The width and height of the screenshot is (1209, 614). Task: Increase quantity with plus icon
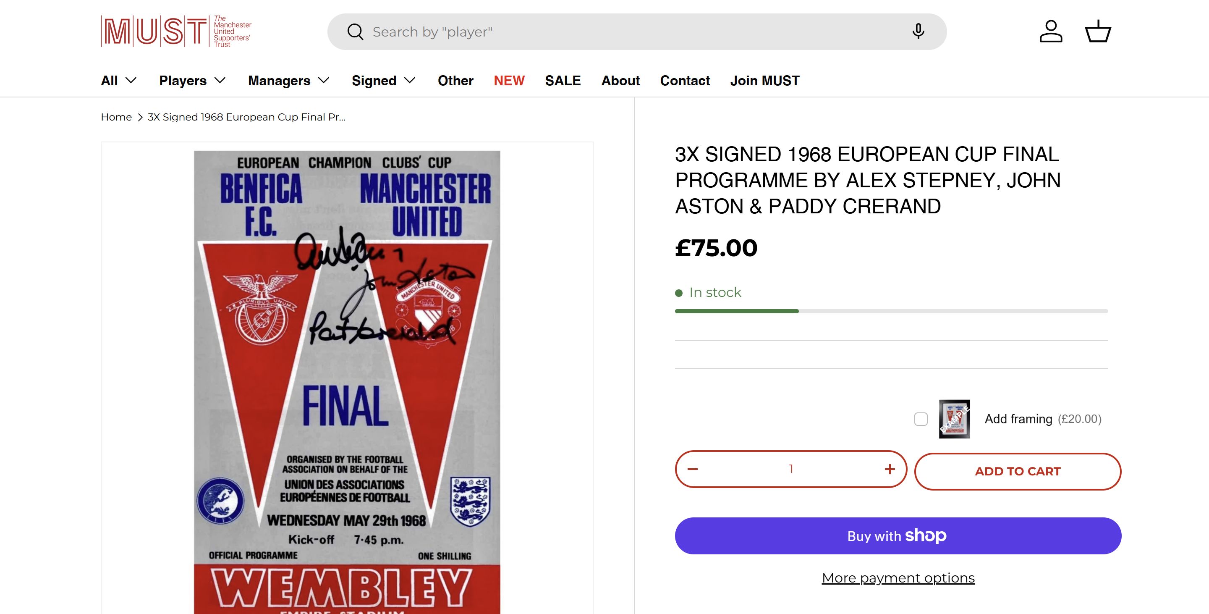[x=890, y=469]
